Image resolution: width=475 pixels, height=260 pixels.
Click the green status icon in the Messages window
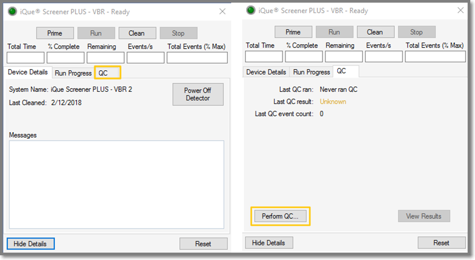(x=12, y=11)
